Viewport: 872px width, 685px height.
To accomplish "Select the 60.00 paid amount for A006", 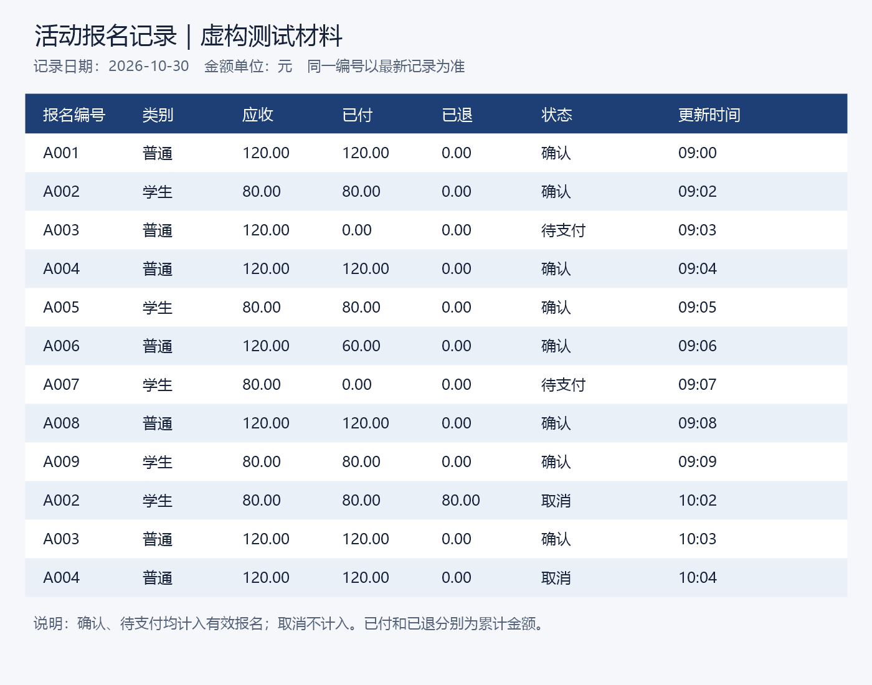I will (361, 346).
